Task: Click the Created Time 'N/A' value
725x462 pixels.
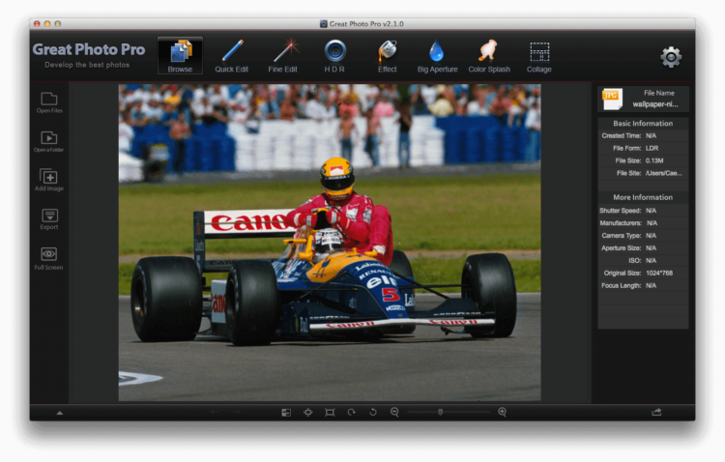Action: 651,136
